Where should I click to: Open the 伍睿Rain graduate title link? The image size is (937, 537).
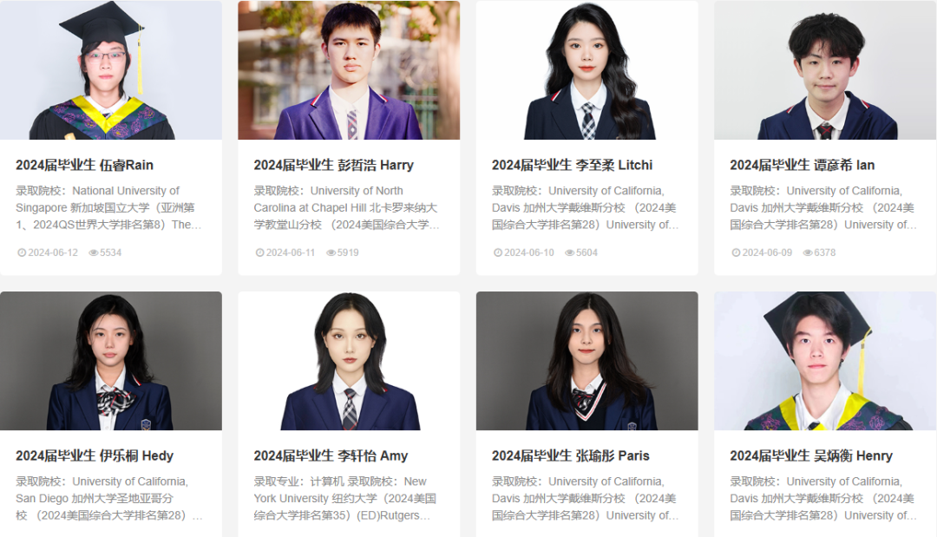(84, 165)
